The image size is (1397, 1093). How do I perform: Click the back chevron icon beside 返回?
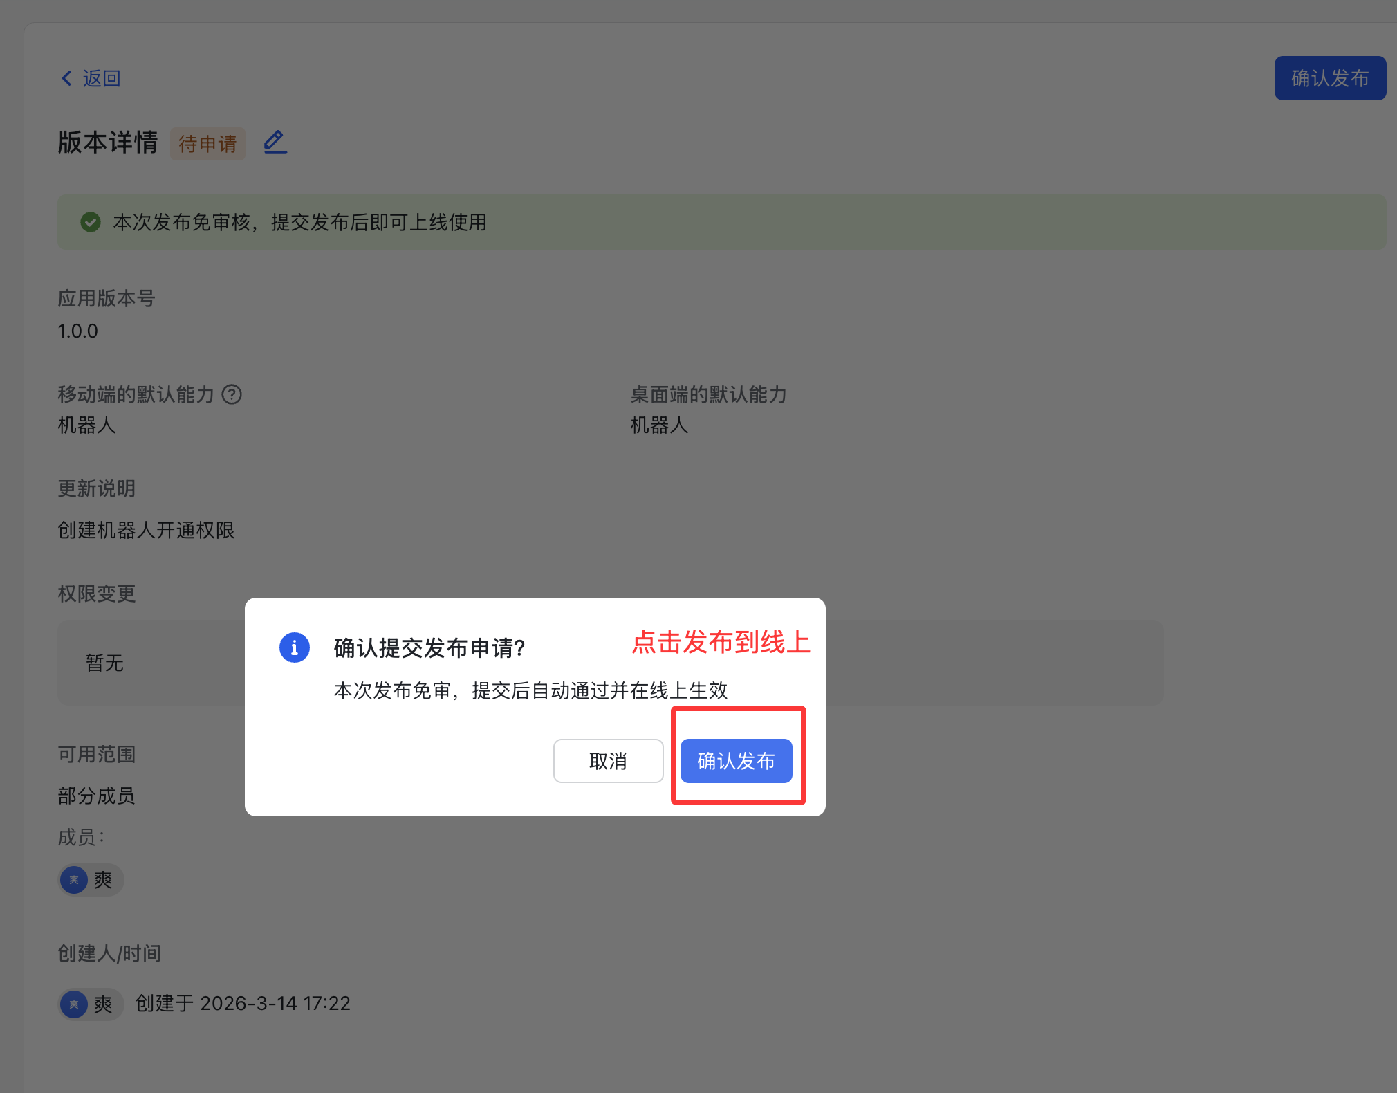(x=66, y=78)
